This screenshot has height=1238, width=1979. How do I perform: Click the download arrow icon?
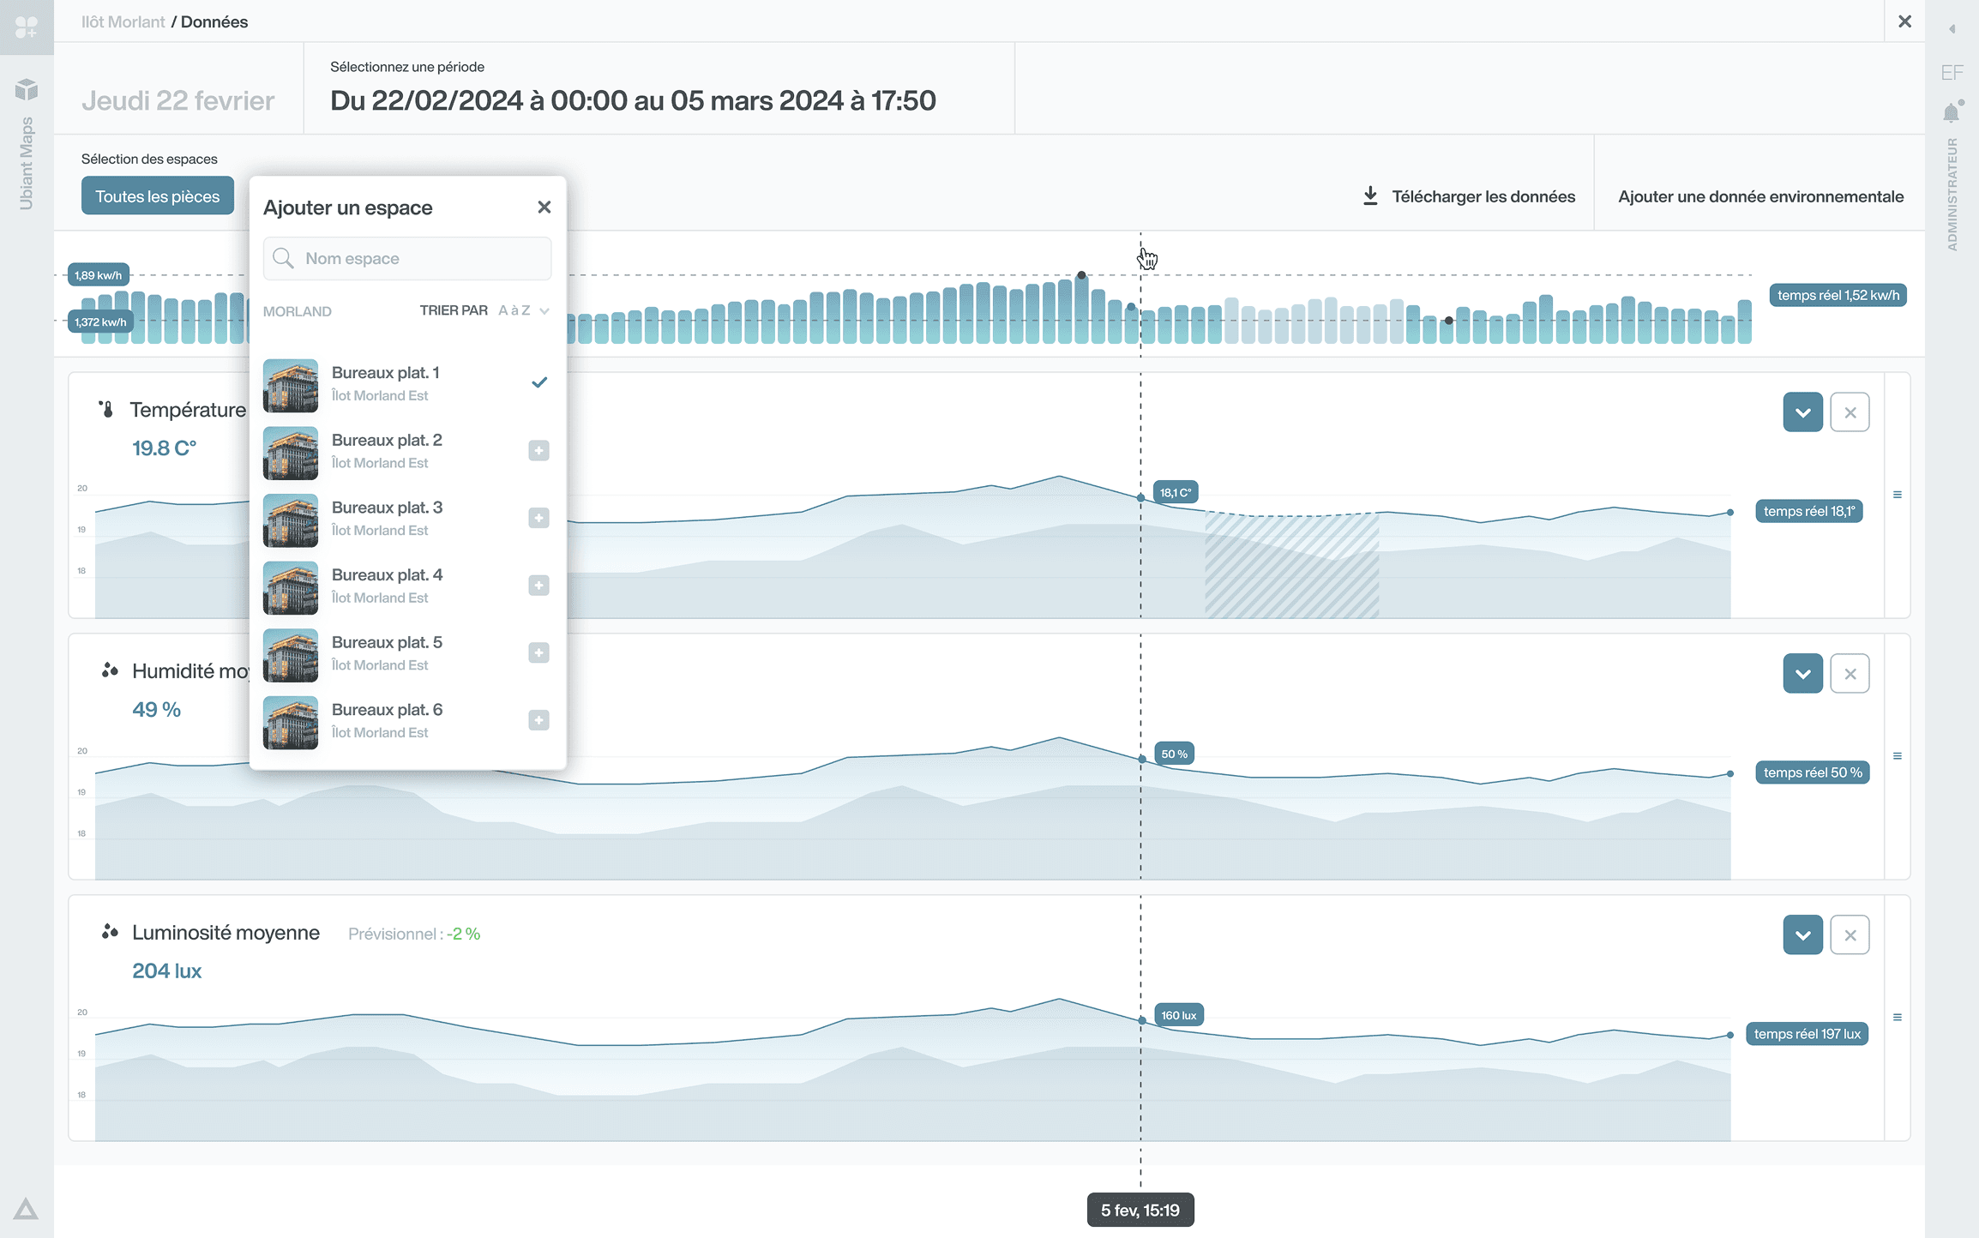coord(1370,196)
